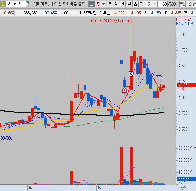Click the red 4,195 current price tag
The width and height of the screenshot is (196, 191).
coord(186,85)
